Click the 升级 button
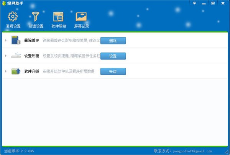Image resolution: width=230 pixels, height=155 pixels. pyautogui.click(x=113, y=71)
